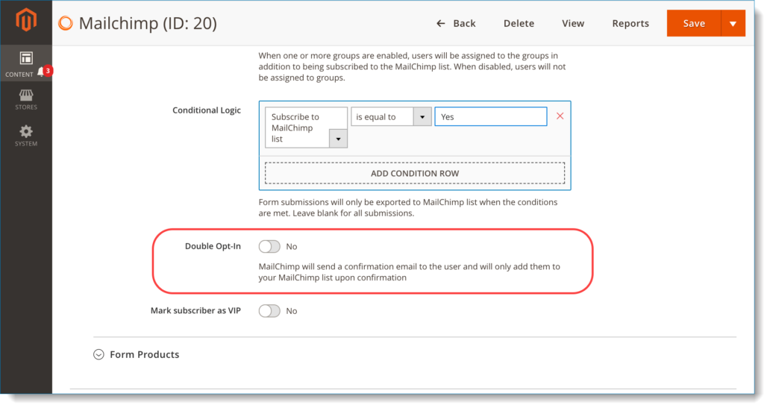Click the condition value field 'Yes'
The image size is (764, 405).
coord(491,117)
